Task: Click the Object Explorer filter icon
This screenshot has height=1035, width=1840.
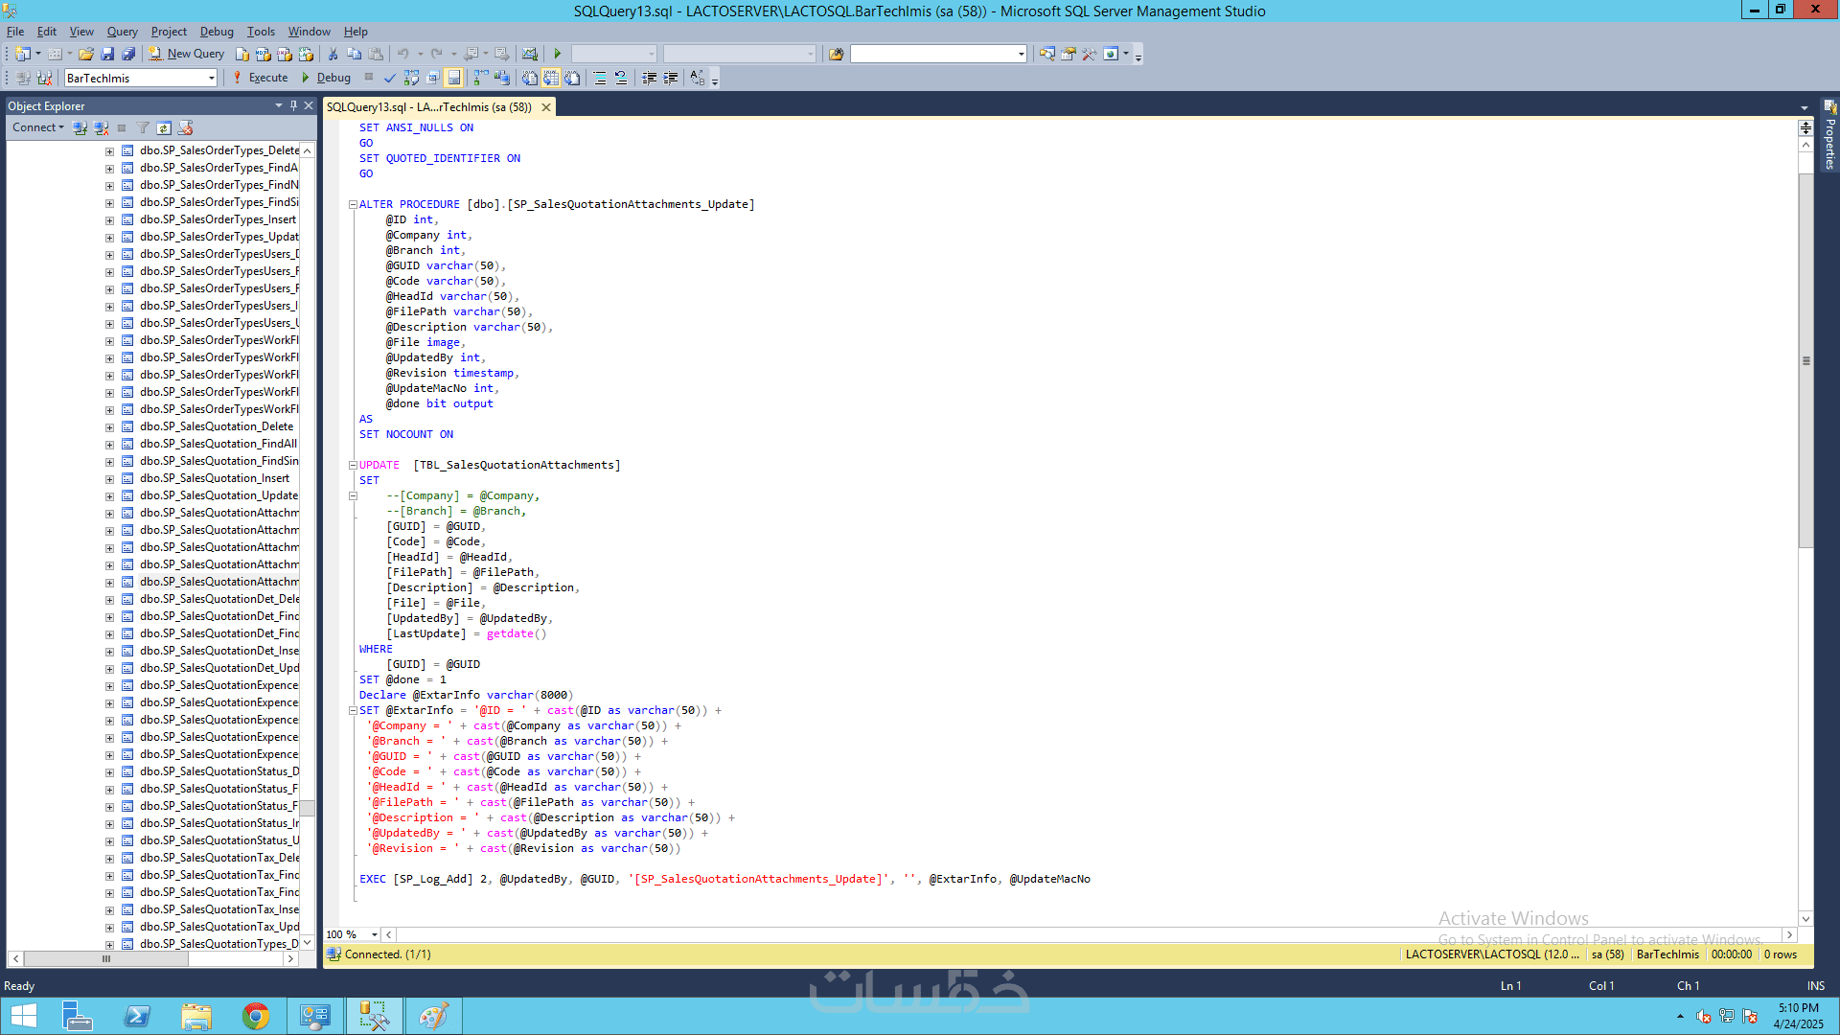Action: [143, 127]
